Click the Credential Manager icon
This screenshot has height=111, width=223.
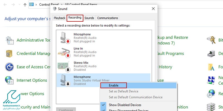tap(9, 54)
